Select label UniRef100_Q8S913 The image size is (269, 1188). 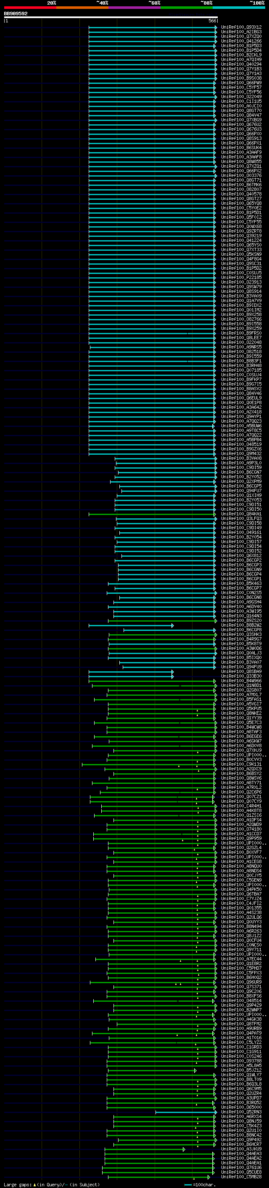[241, 138]
